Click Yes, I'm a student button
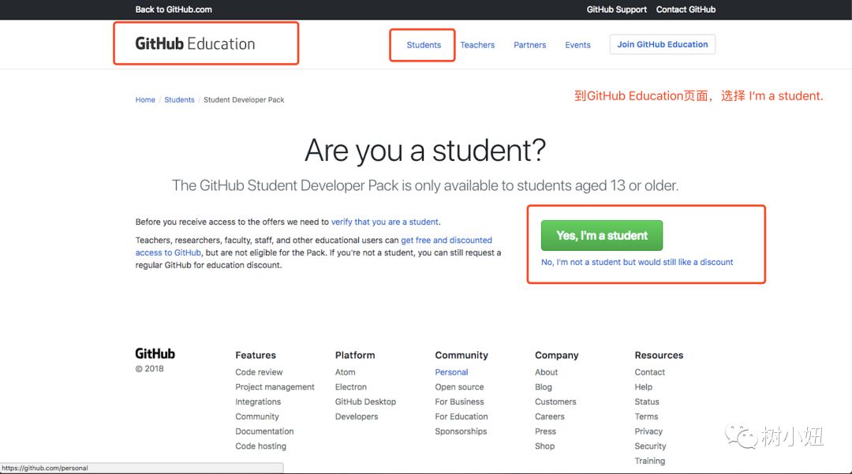Screen dimensions: 852x474 601,235
